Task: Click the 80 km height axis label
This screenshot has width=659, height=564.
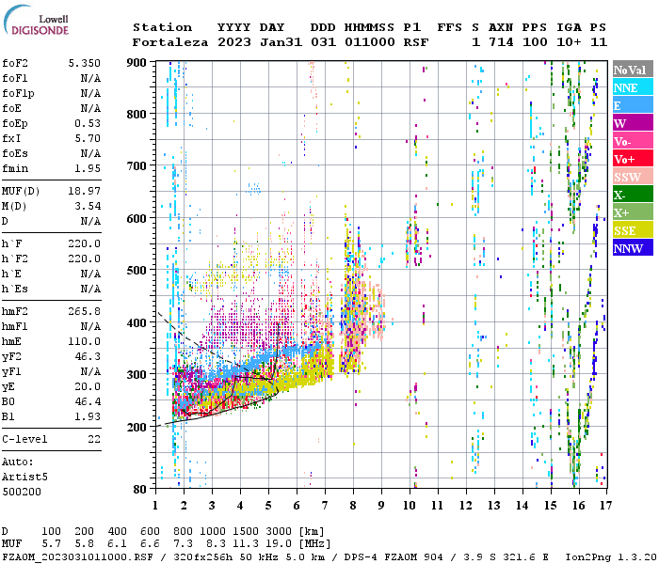Action: click(x=140, y=489)
